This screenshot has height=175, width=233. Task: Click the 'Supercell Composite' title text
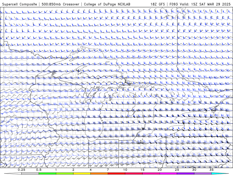coord(20,4)
